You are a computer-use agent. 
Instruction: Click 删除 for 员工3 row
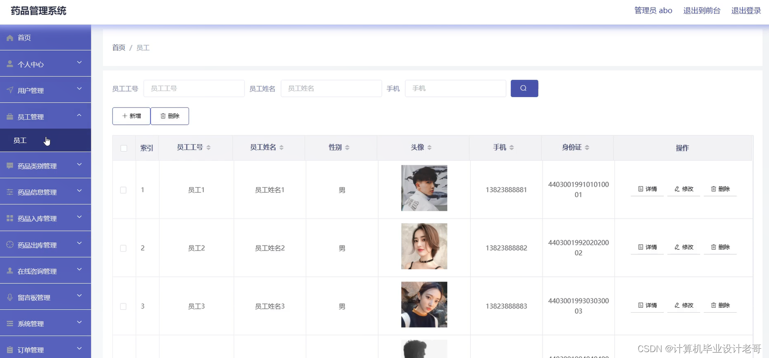720,305
